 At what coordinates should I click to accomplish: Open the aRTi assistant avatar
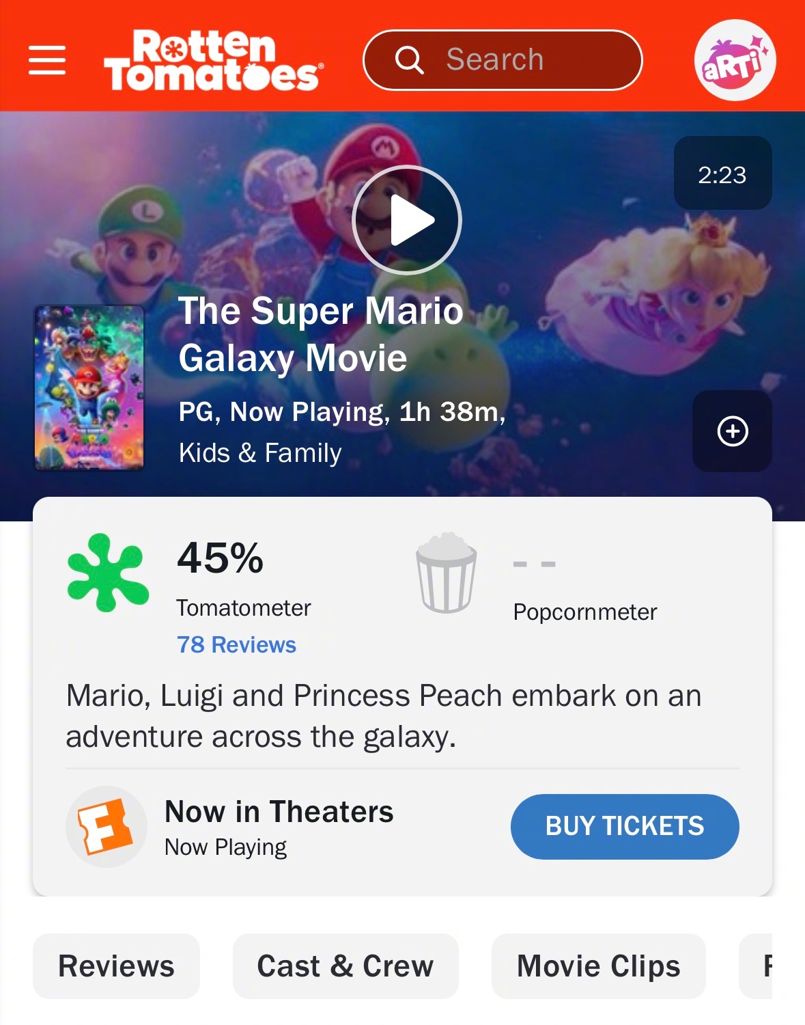click(735, 60)
